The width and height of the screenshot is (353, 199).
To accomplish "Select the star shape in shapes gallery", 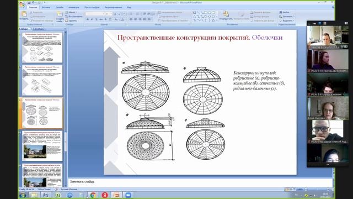I will (x=213, y=20).
